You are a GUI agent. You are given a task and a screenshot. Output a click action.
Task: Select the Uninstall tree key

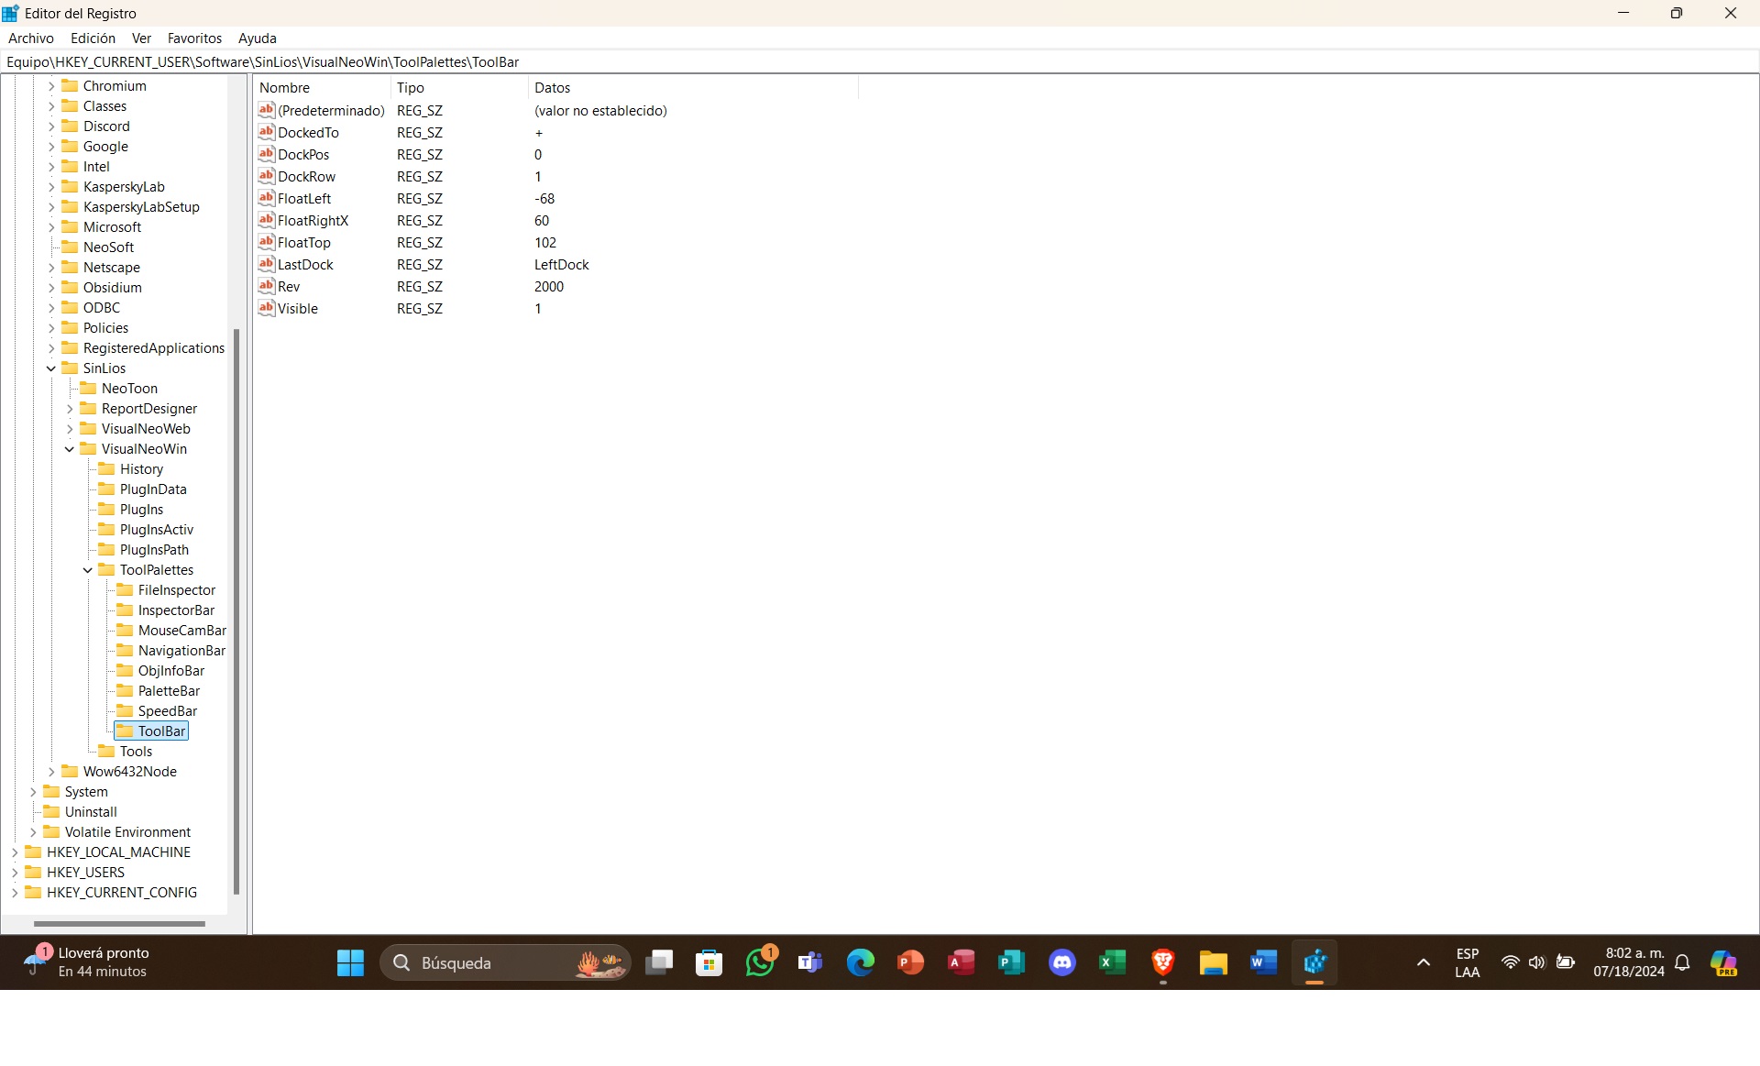point(91,812)
